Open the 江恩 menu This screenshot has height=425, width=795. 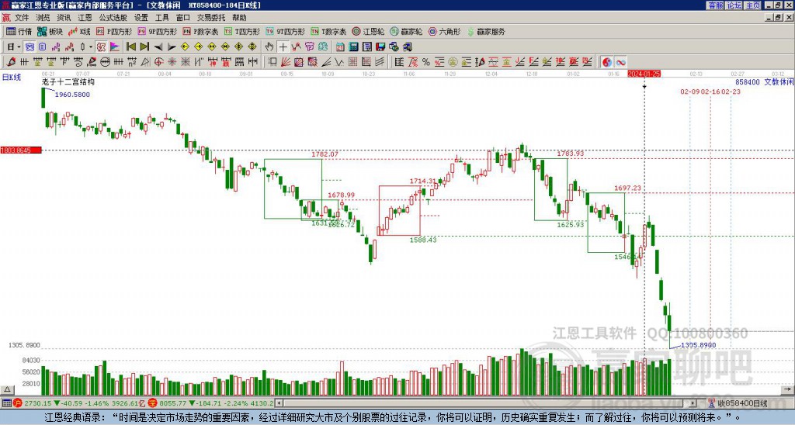pyautogui.click(x=85, y=18)
